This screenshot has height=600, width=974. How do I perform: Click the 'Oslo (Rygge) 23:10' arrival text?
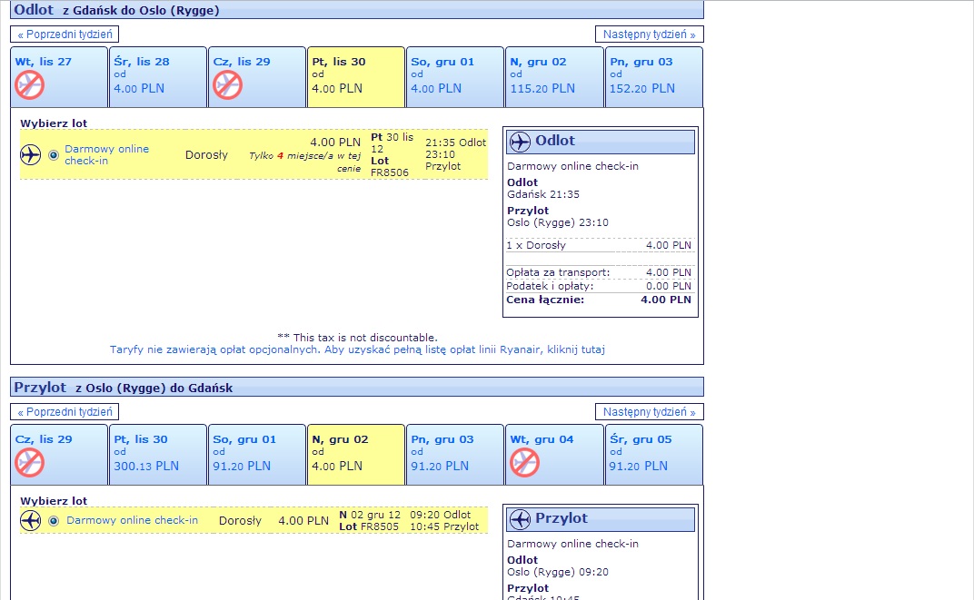click(558, 222)
